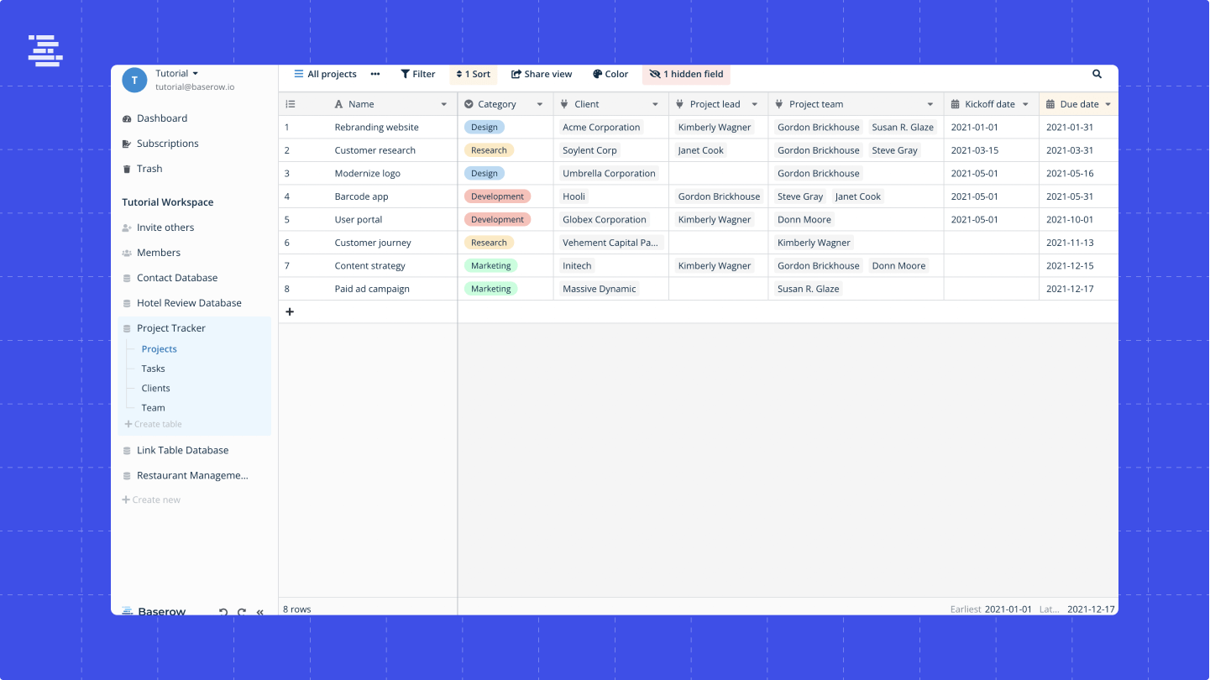Click Create new database link

coord(151,500)
